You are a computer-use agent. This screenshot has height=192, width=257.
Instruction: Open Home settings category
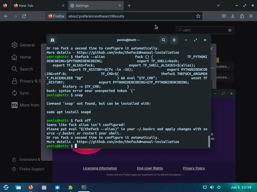[x=21, y=57]
